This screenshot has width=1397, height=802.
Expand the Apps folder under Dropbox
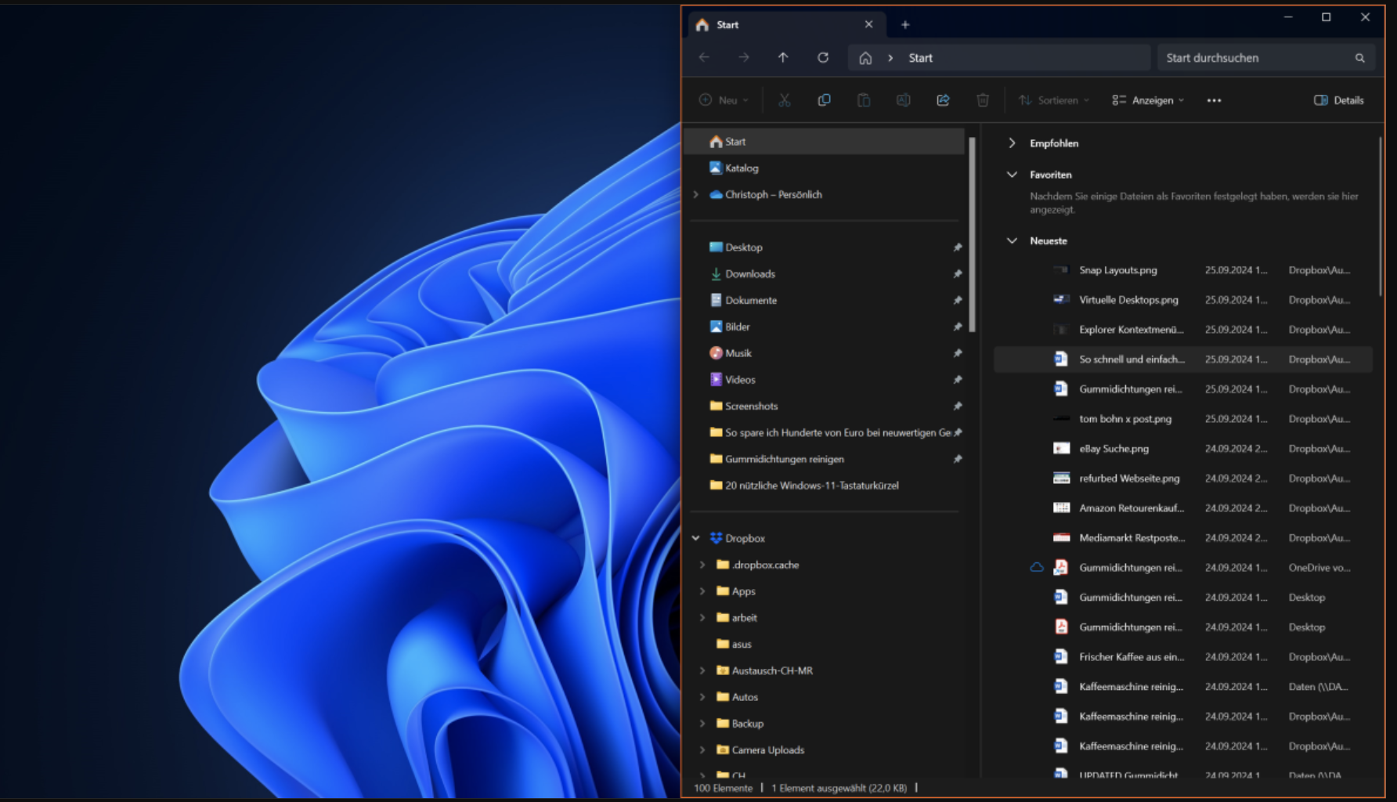pyautogui.click(x=702, y=591)
